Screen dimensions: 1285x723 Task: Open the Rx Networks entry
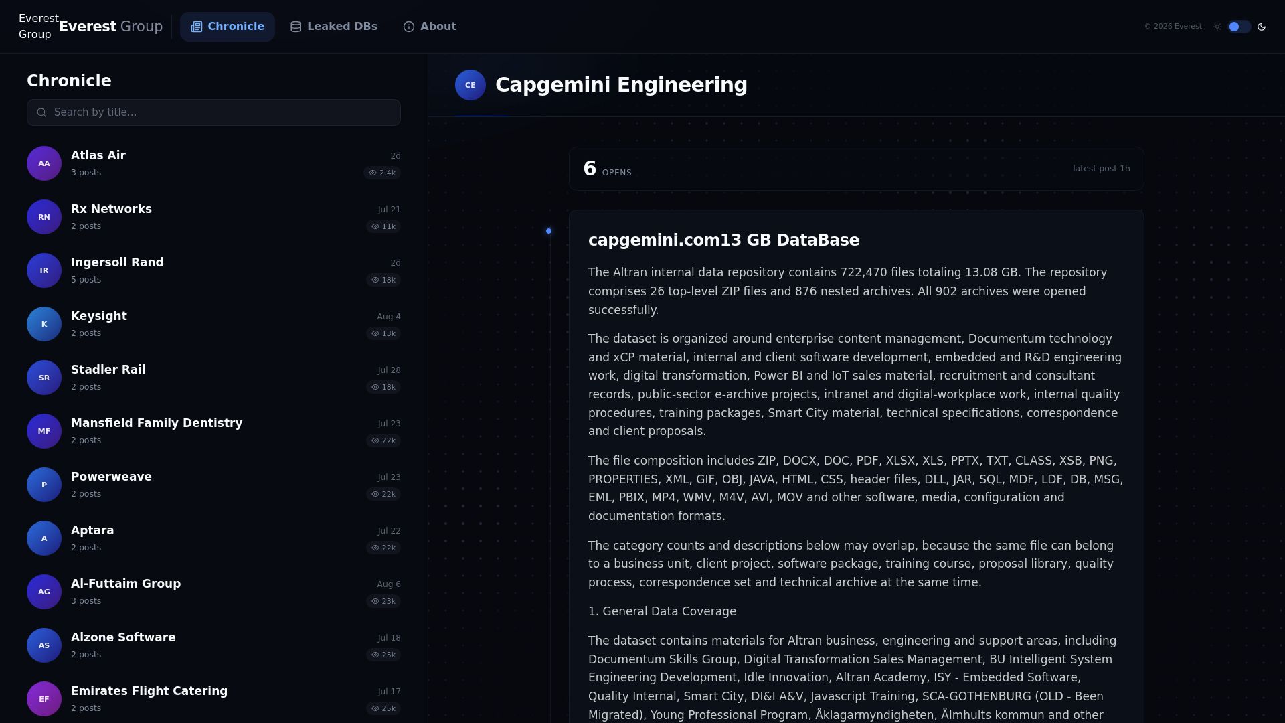click(x=213, y=217)
